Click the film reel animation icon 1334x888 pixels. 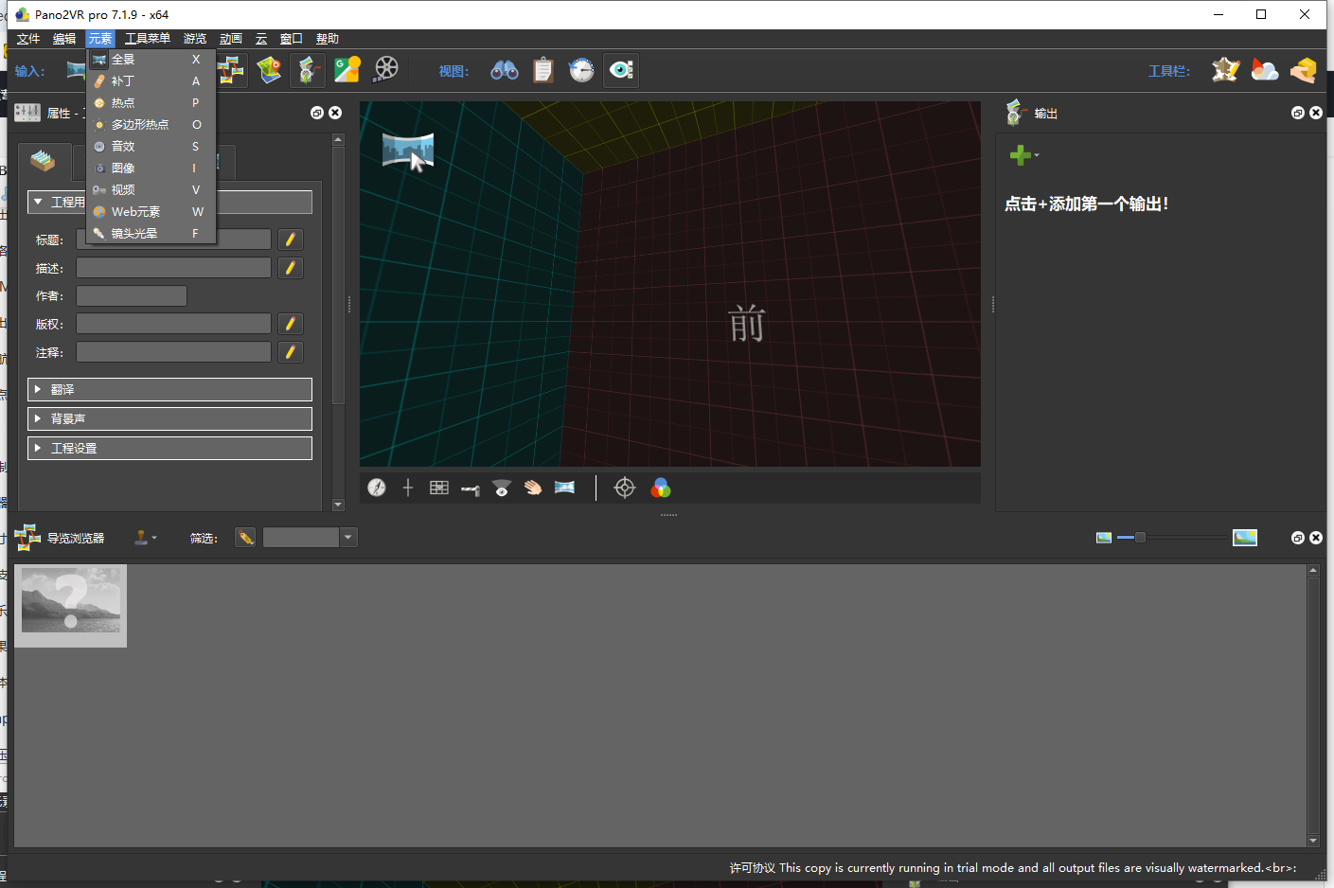(386, 69)
